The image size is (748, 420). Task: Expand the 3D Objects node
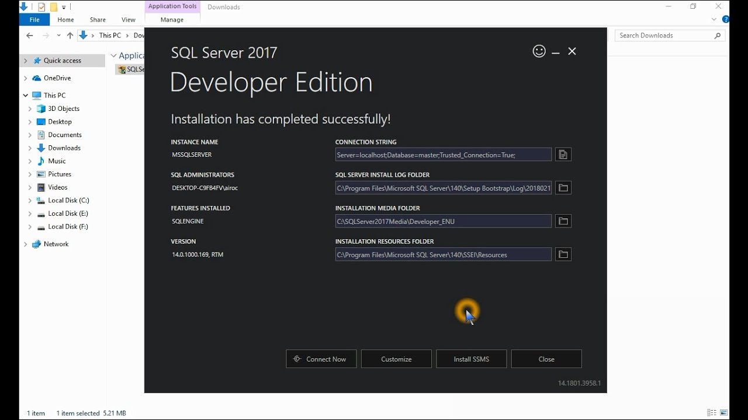[30, 108]
